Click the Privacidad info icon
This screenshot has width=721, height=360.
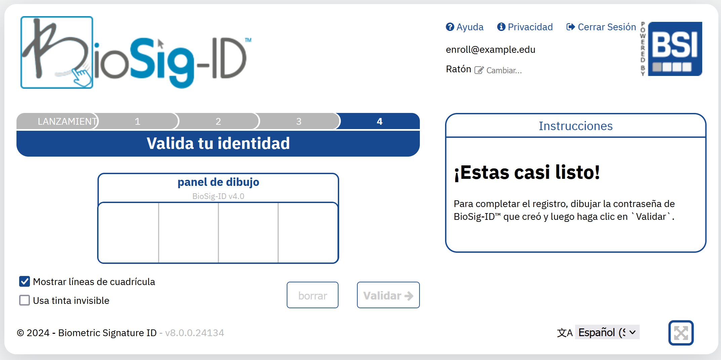pos(501,27)
